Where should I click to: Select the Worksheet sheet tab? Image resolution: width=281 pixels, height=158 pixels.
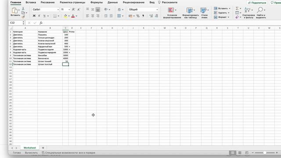[30, 148]
